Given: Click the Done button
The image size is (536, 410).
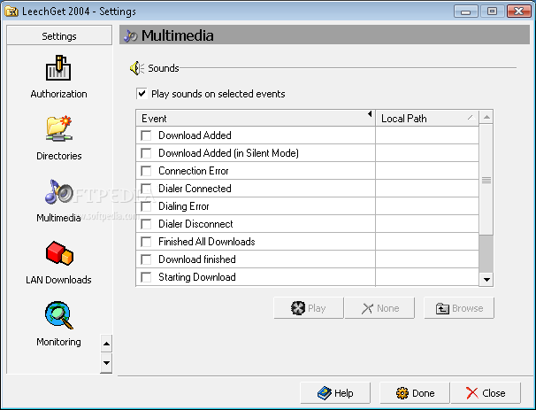Looking at the screenshot, I should (414, 393).
